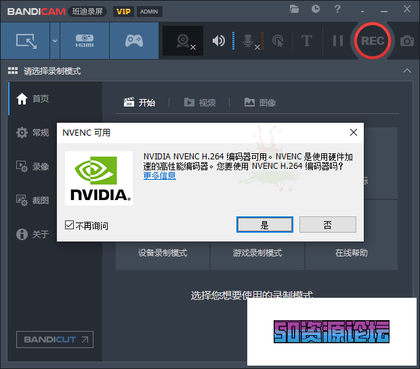Close the NVENC 可用 dialog
Image resolution: width=420 pixels, height=369 pixels.
click(x=354, y=132)
